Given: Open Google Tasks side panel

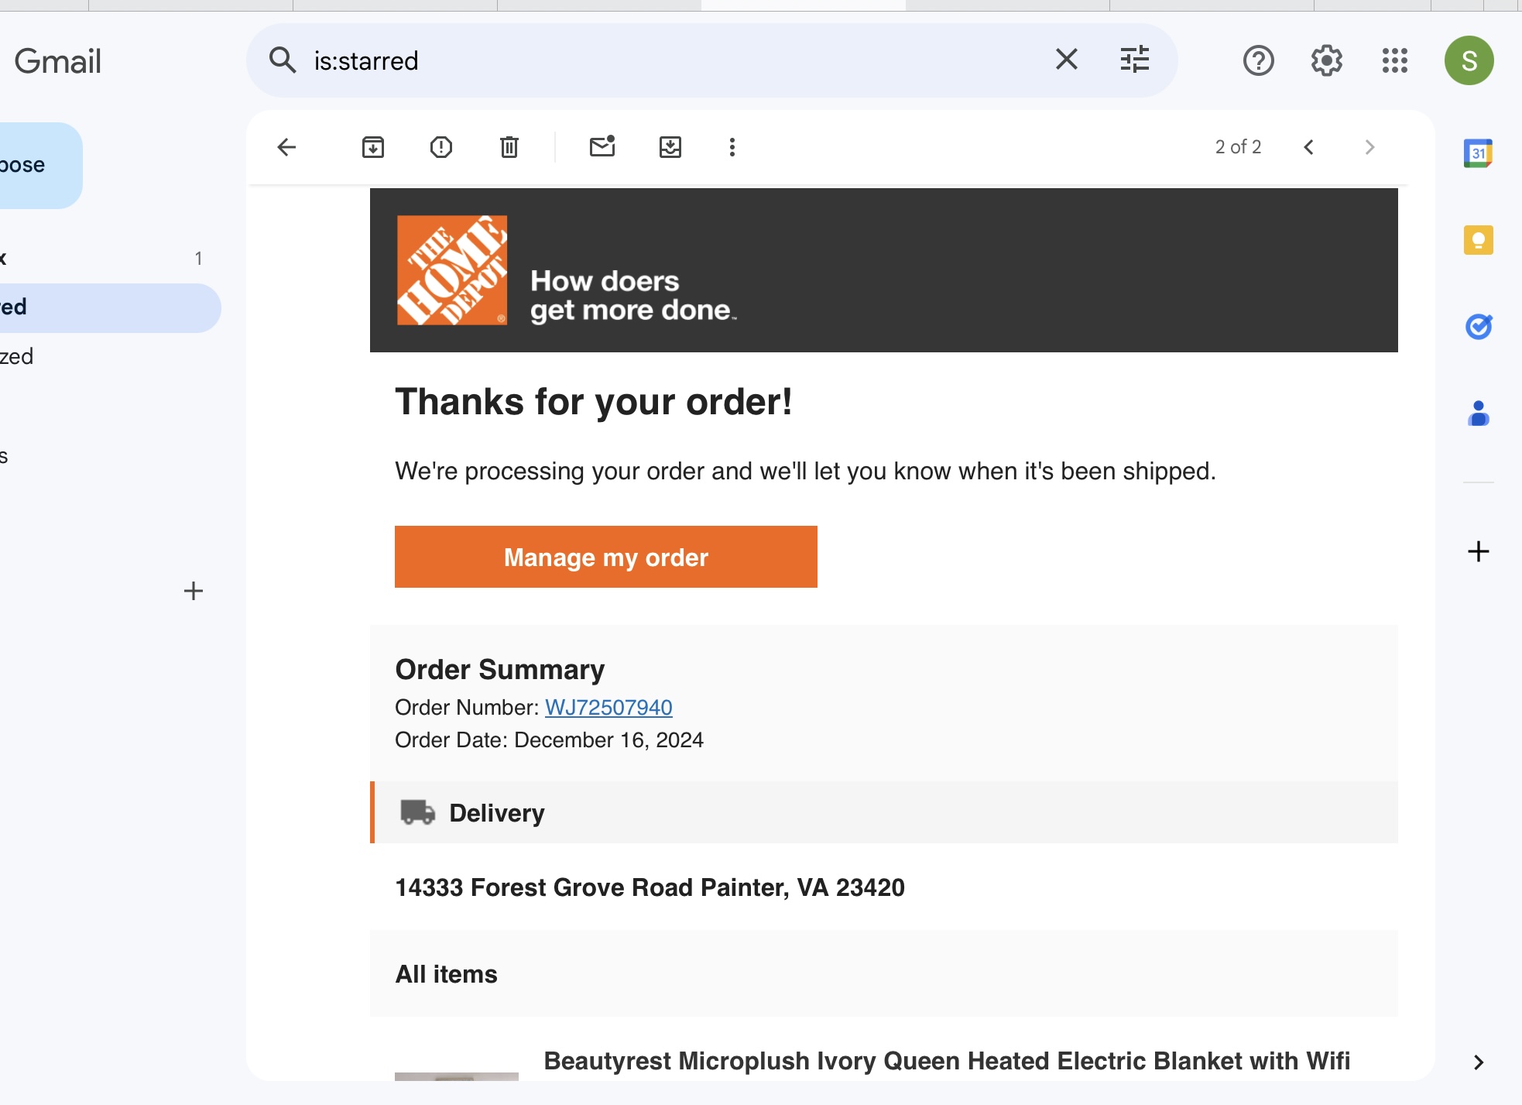Looking at the screenshot, I should tap(1479, 327).
